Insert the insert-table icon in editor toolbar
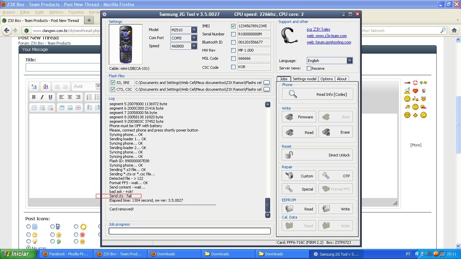The height and width of the screenshot is (259, 461). (x=34, y=108)
